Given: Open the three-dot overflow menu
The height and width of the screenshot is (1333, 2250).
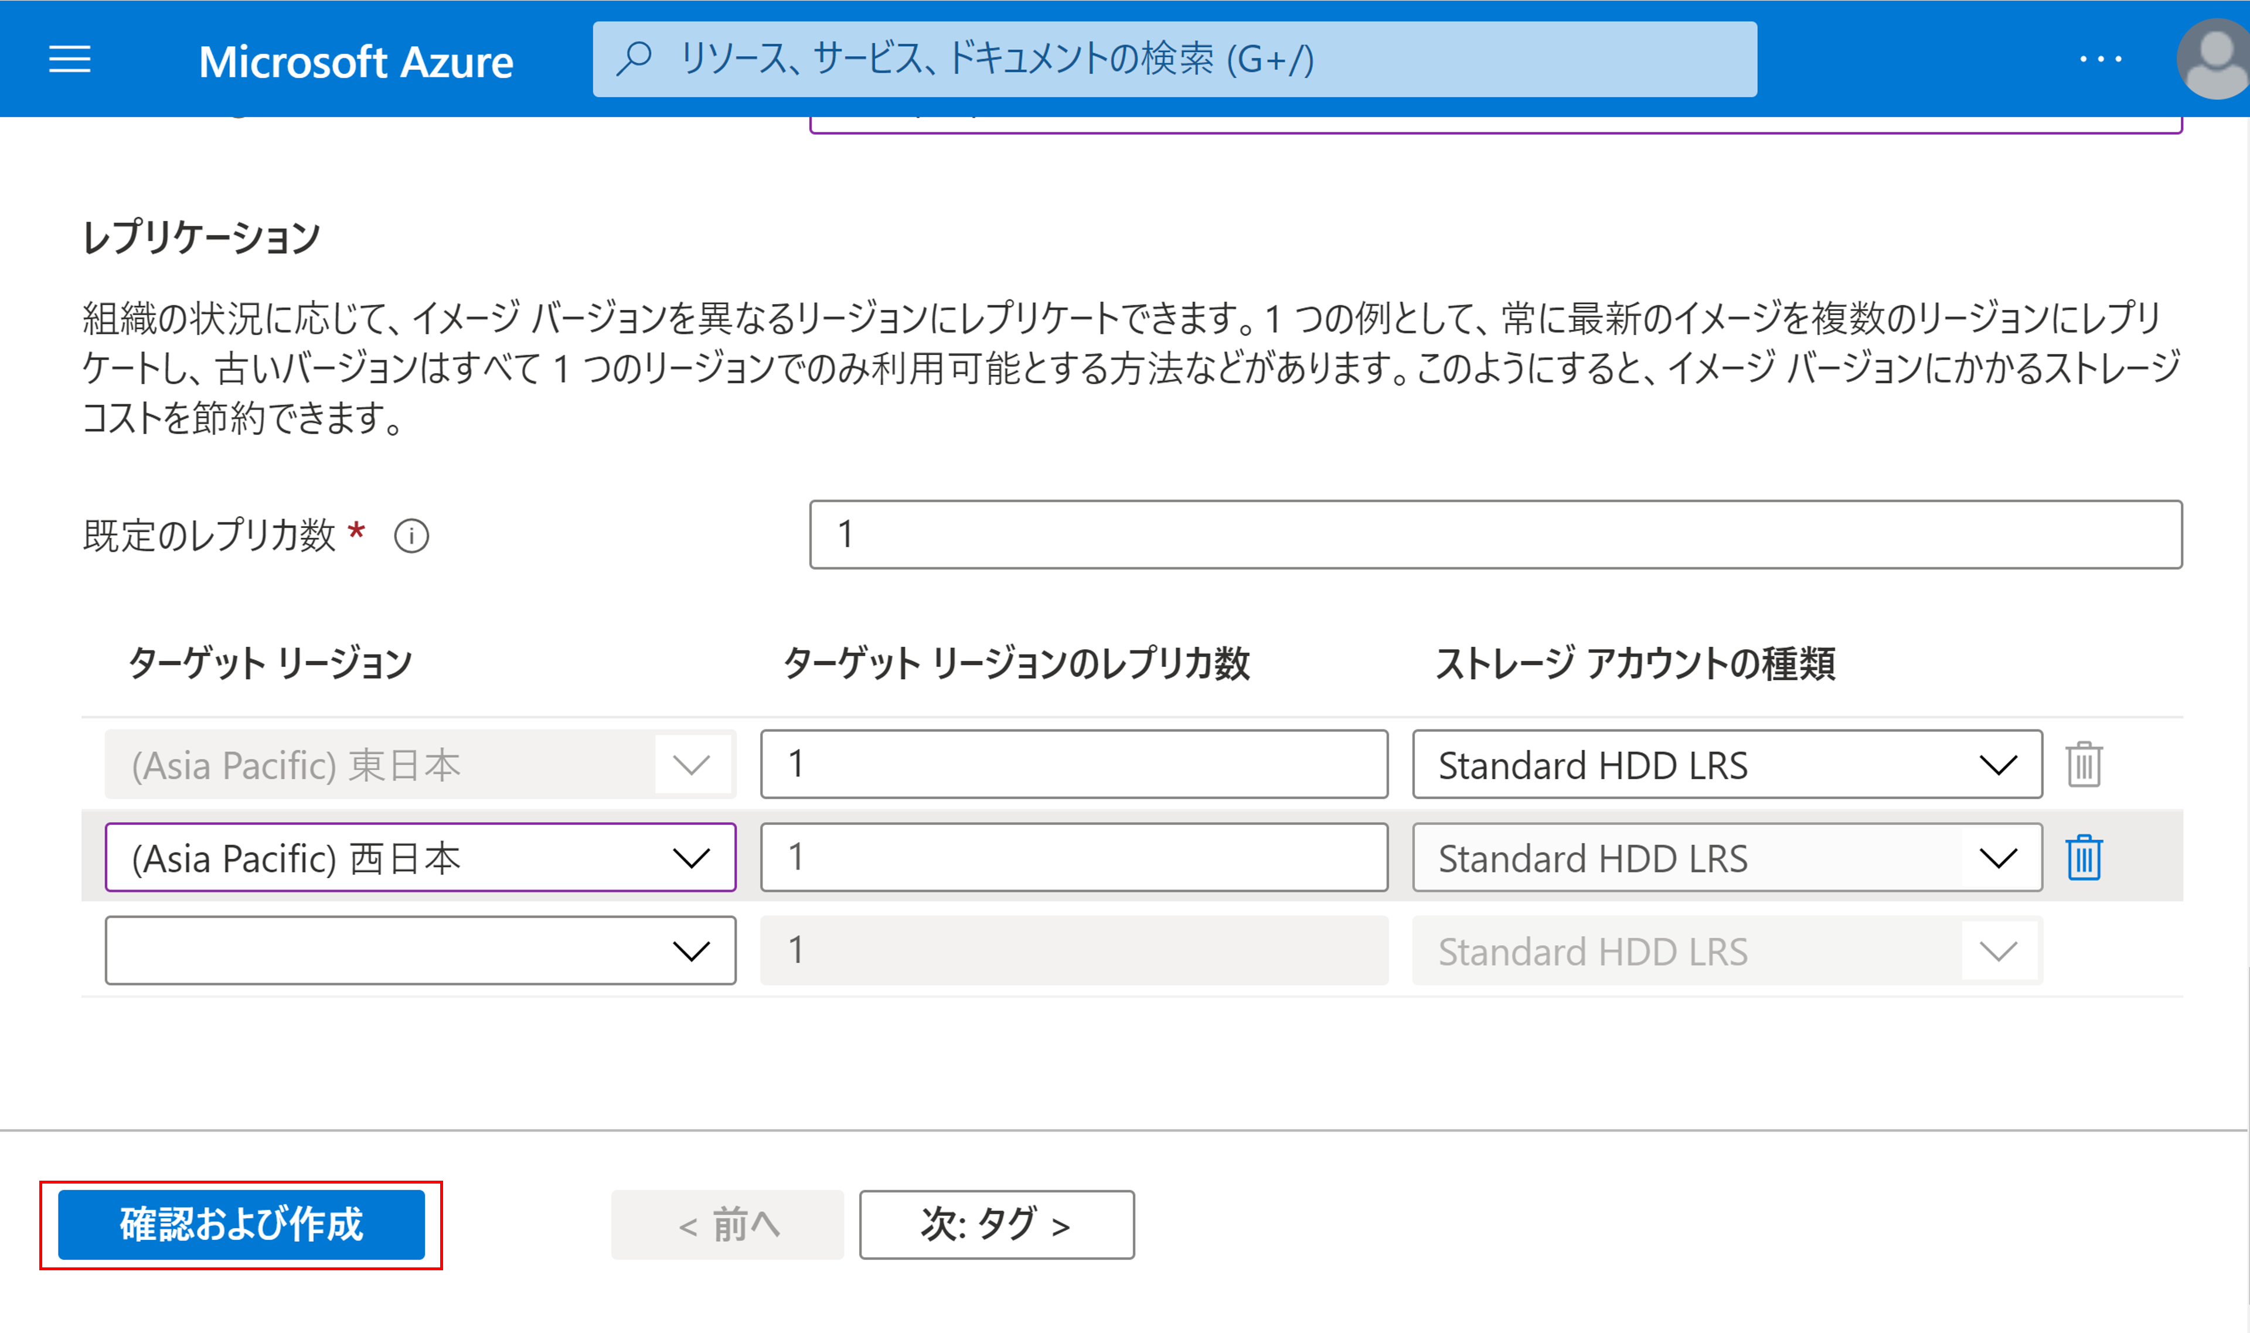Looking at the screenshot, I should [x=2100, y=59].
